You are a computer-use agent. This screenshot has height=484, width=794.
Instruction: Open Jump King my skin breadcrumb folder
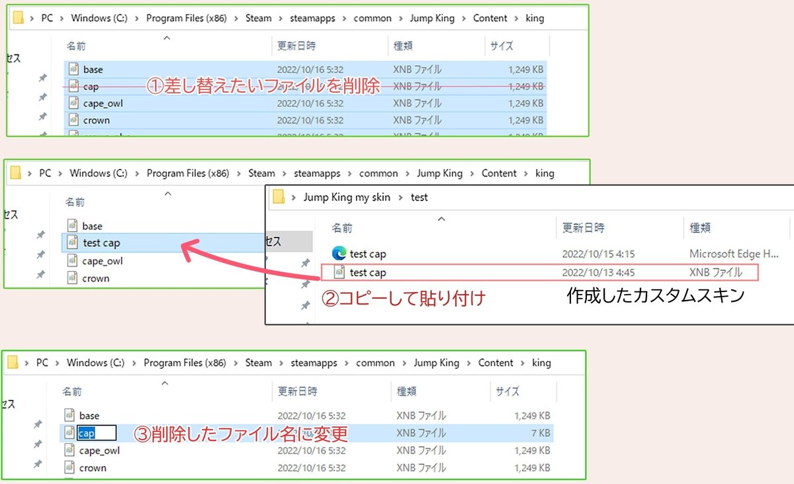tap(347, 197)
